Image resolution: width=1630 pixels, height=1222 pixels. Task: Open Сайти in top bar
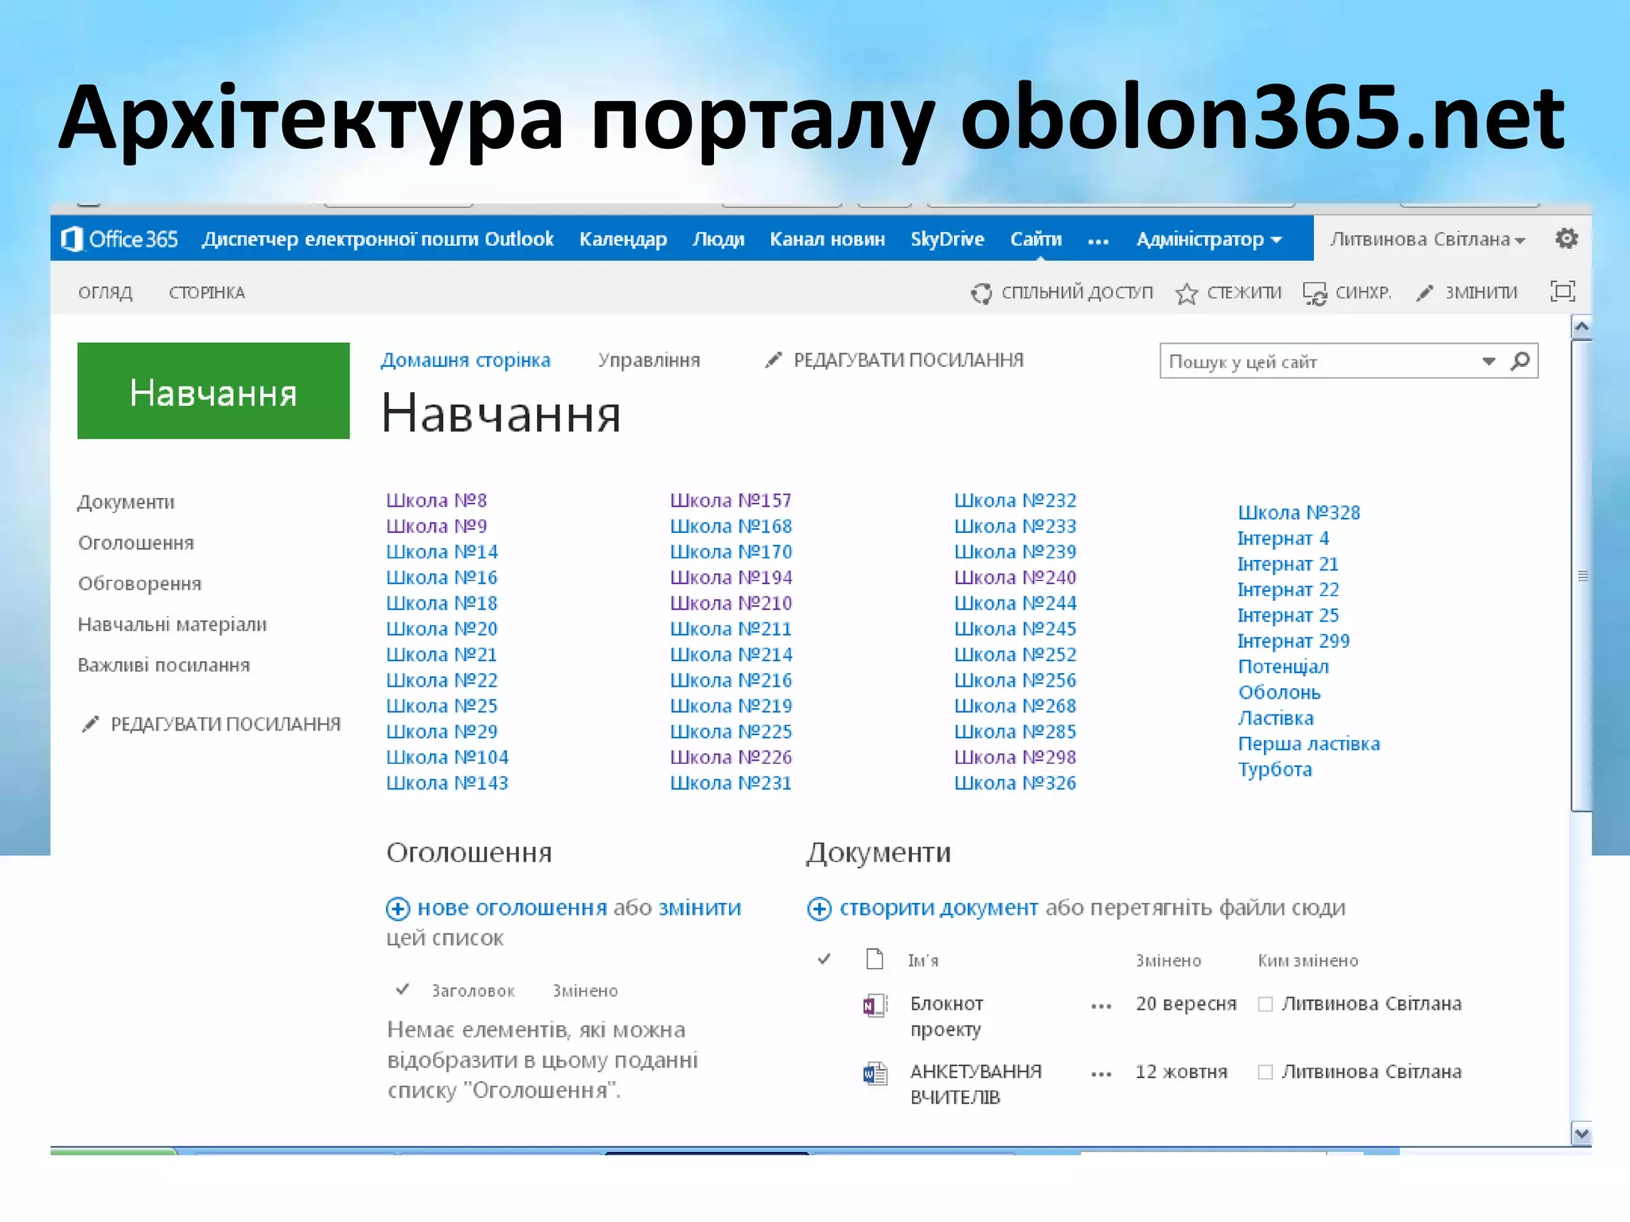(1036, 239)
